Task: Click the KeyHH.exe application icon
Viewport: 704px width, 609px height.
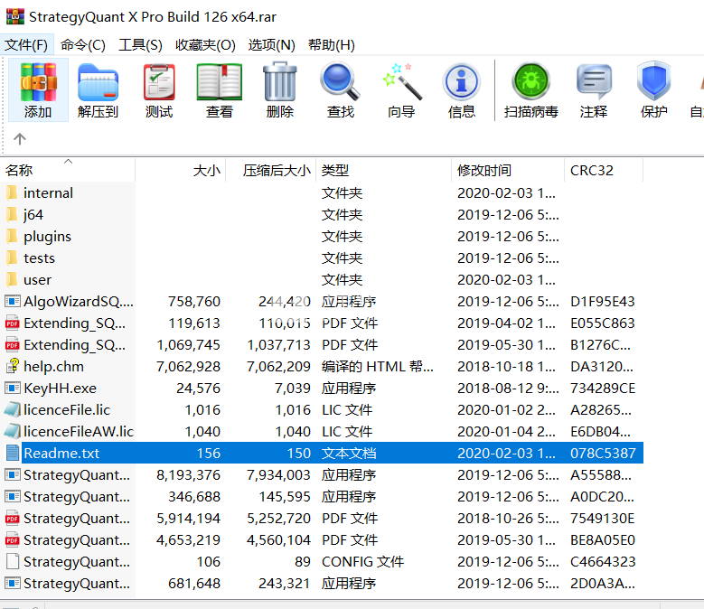Action: click(13, 388)
